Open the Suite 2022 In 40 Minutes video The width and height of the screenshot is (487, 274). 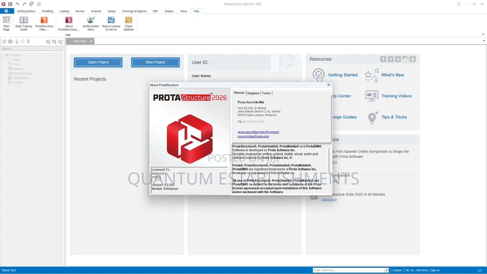pos(353,194)
